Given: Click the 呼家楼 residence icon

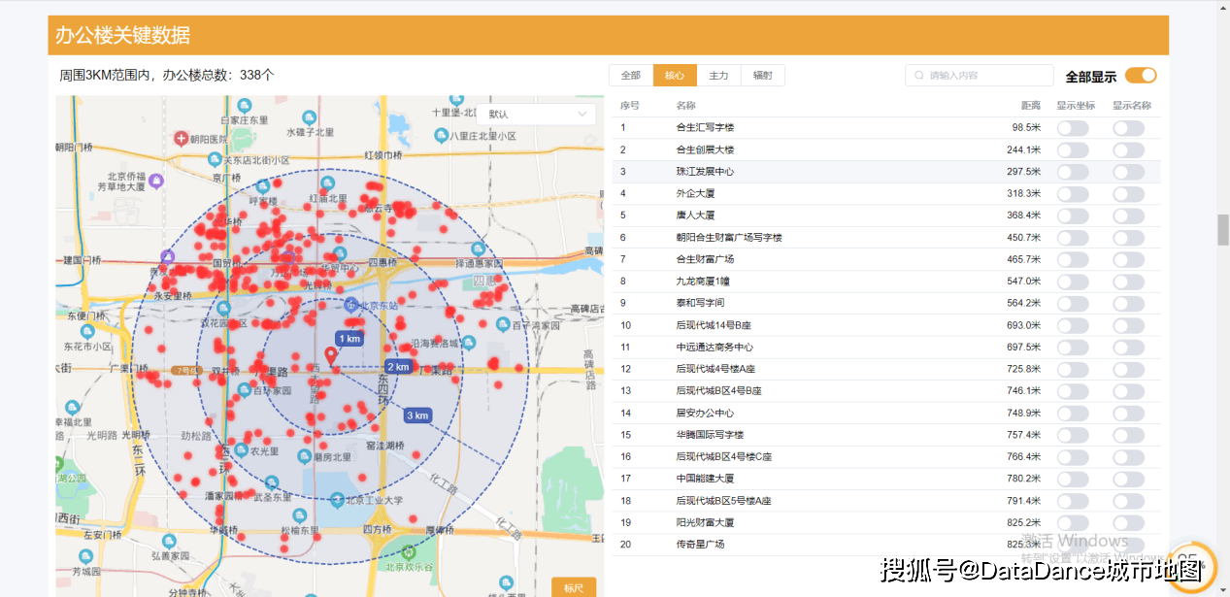Looking at the screenshot, I should coord(262,185).
